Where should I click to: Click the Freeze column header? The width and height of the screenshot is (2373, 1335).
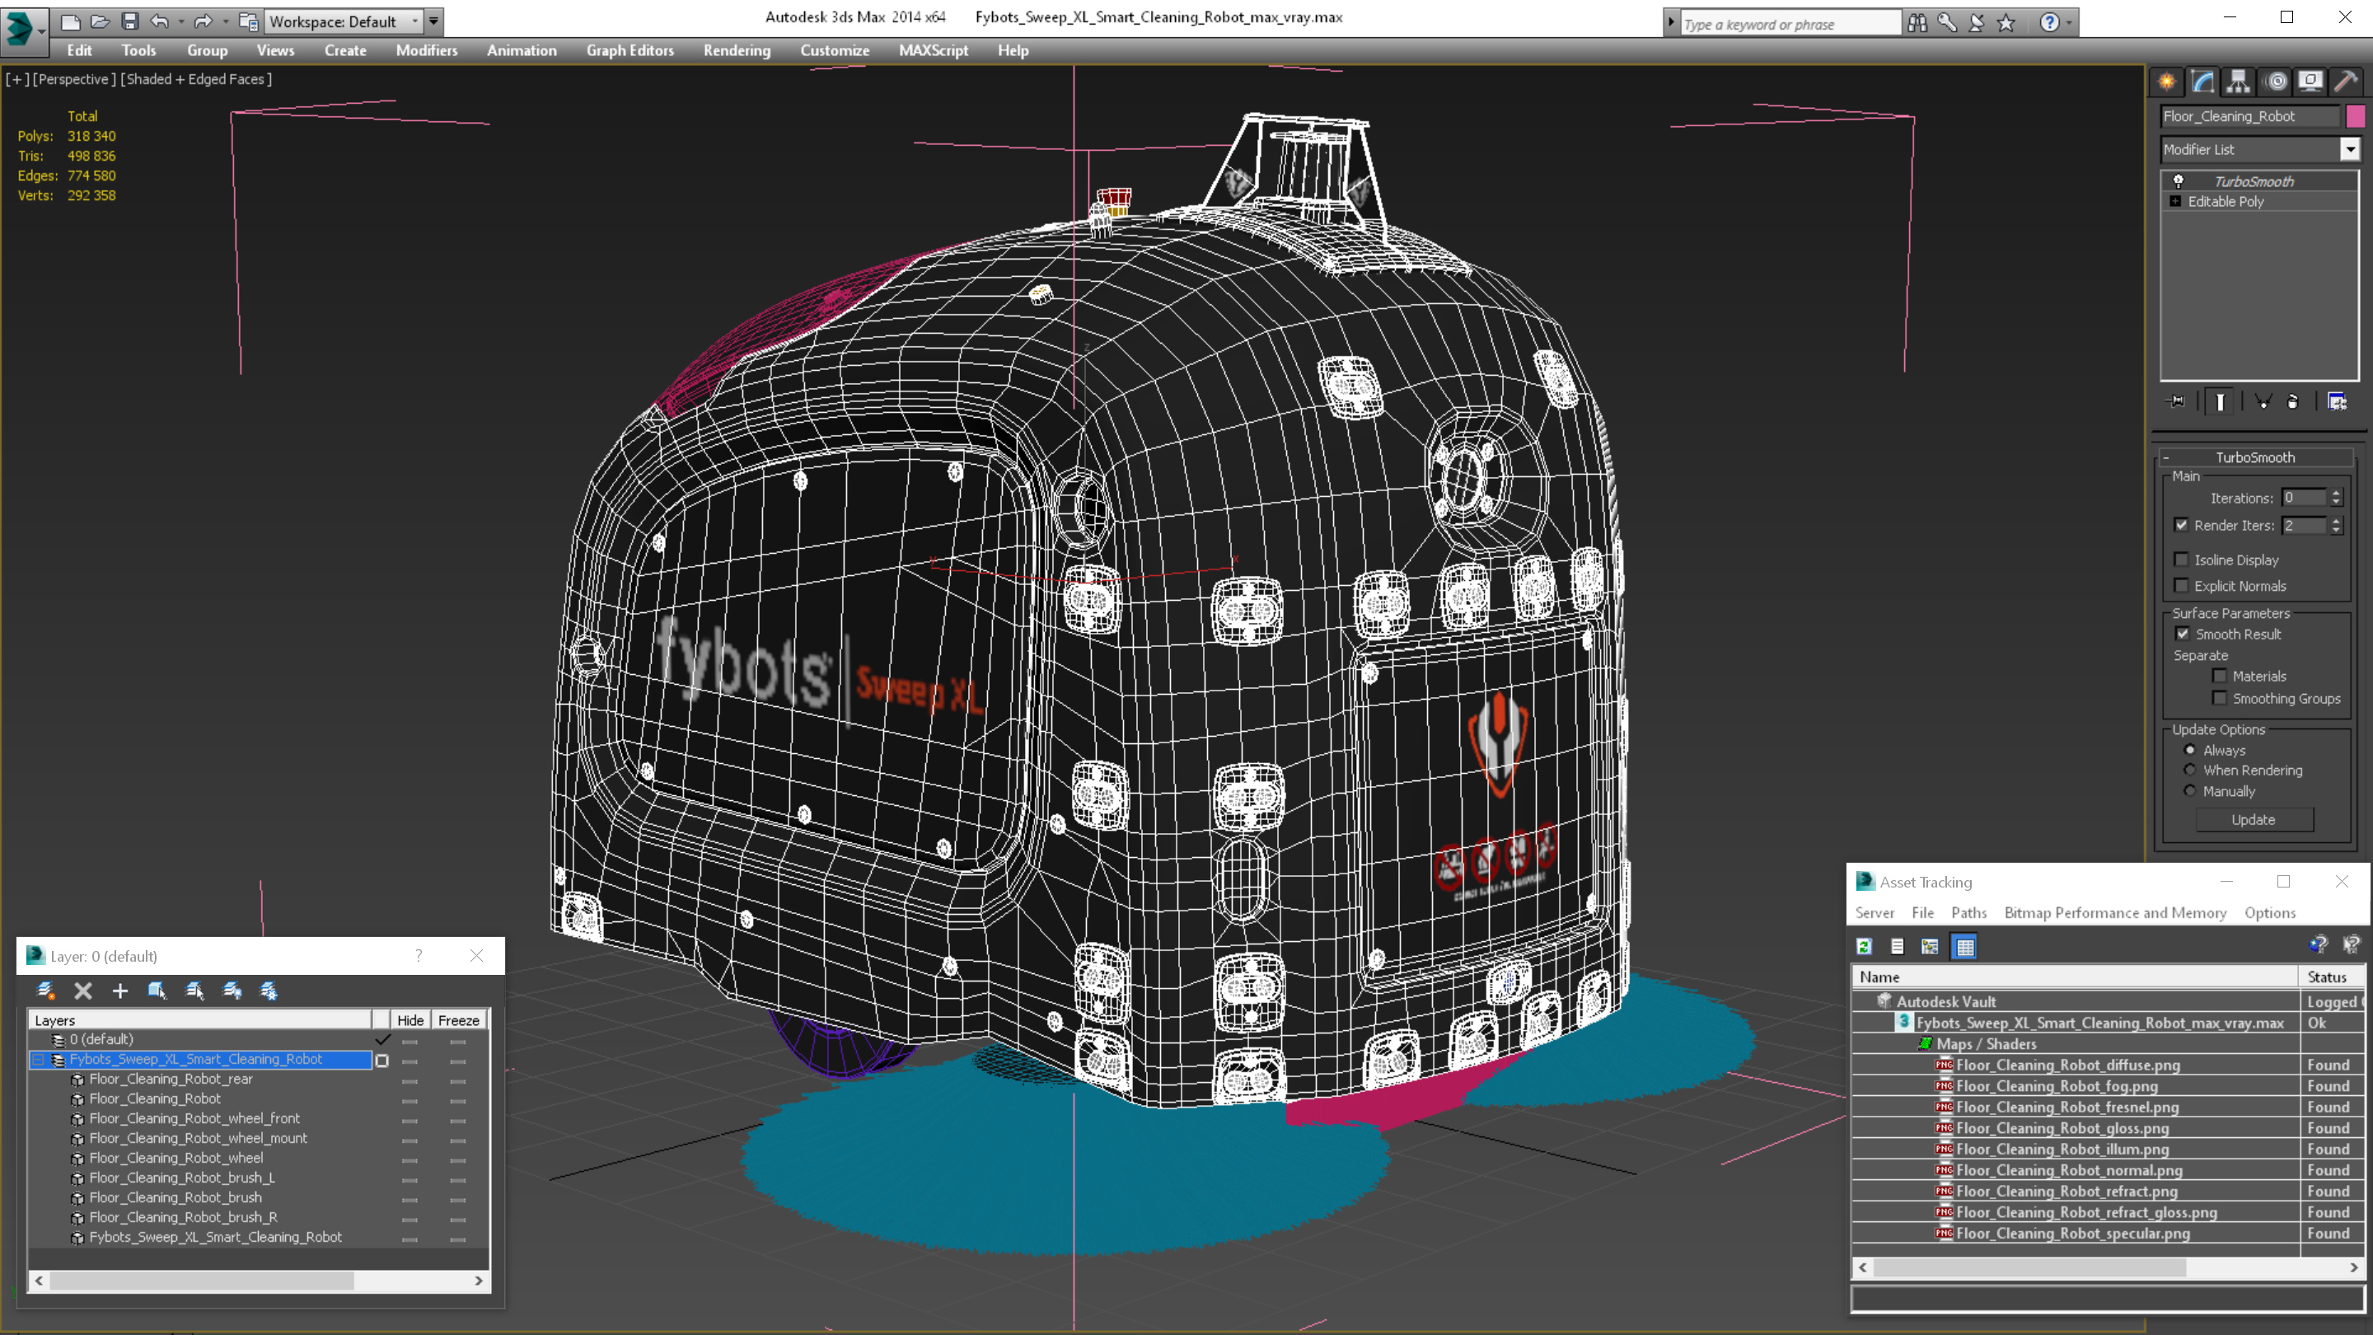pos(459,1020)
